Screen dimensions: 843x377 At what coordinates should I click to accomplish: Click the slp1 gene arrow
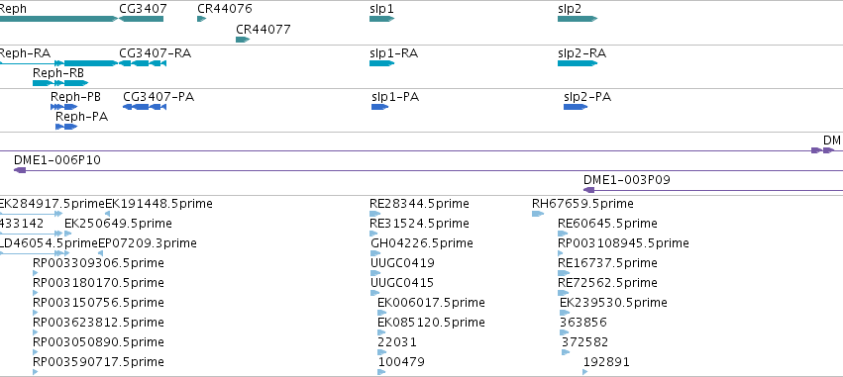coord(381,19)
